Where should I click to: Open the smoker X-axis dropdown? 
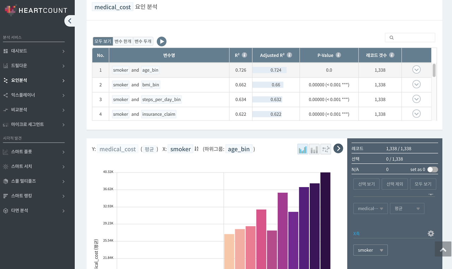point(370,250)
